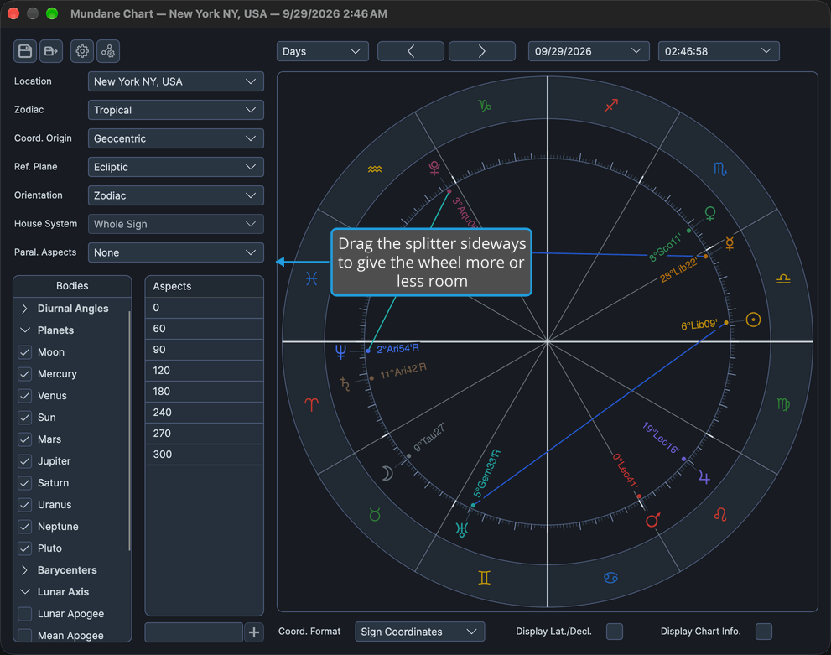This screenshot has width=831, height=655.
Task: Uncheck the Pluto checkbox
Action: pyautogui.click(x=25, y=548)
